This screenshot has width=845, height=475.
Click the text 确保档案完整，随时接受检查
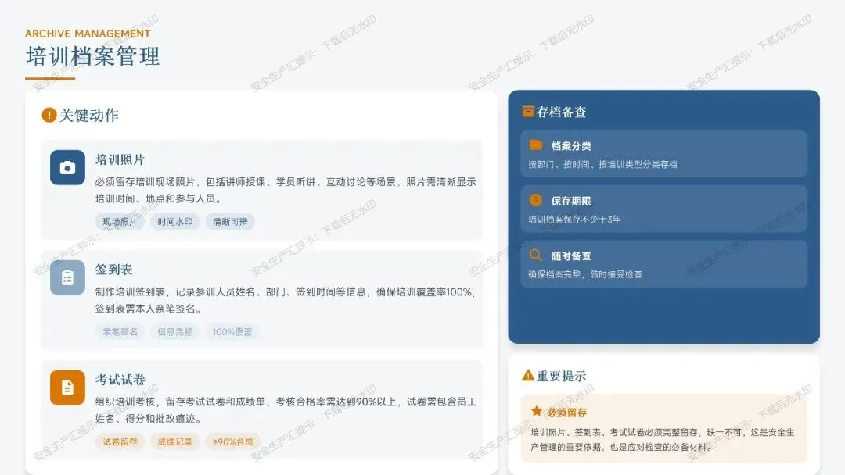click(585, 273)
